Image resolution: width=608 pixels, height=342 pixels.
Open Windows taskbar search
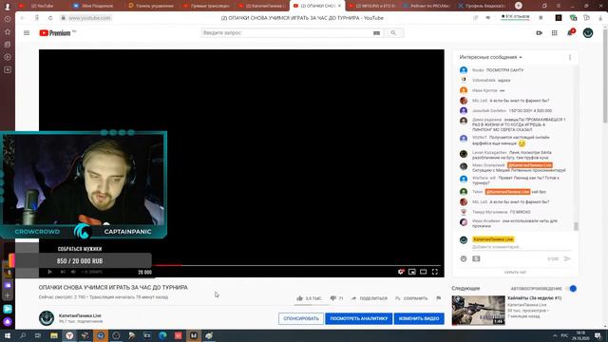tap(23, 335)
